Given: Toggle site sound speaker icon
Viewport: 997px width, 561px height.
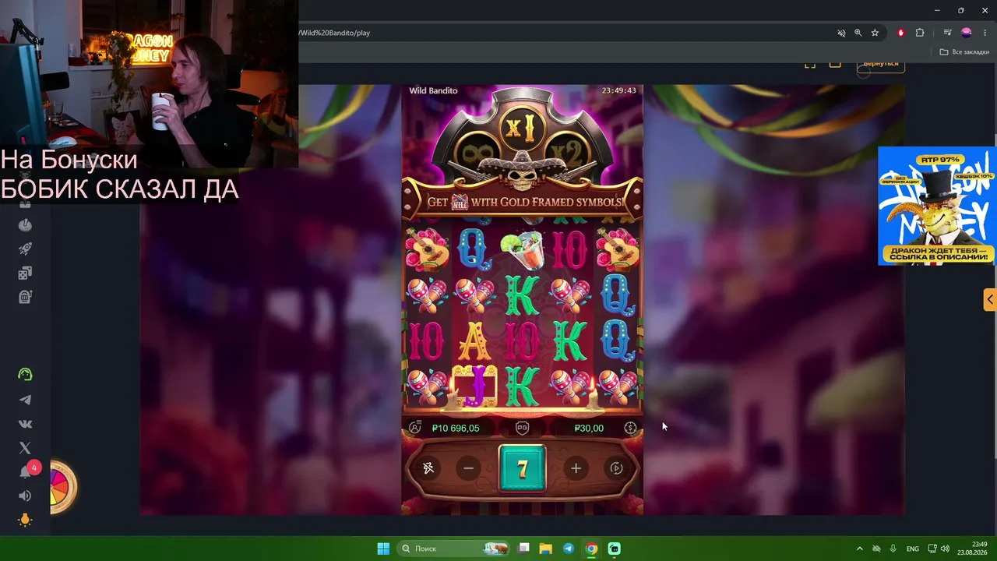Looking at the screenshot, I should (25, 496).
